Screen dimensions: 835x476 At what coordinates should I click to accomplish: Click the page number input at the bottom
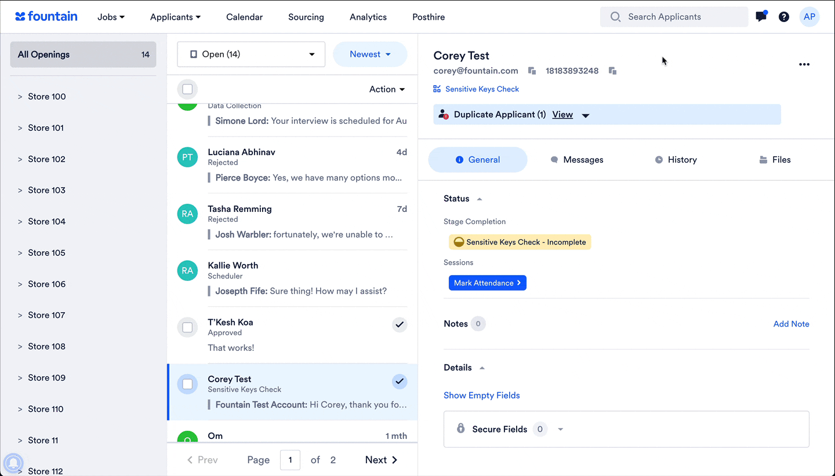tap(290, 460)
